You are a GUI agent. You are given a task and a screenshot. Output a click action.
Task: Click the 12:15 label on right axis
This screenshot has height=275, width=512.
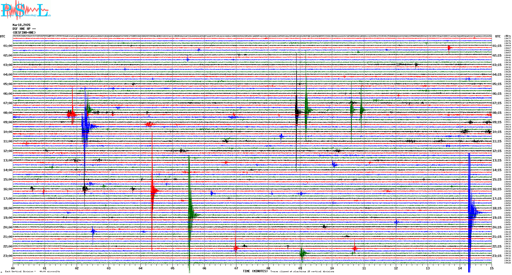497,151
